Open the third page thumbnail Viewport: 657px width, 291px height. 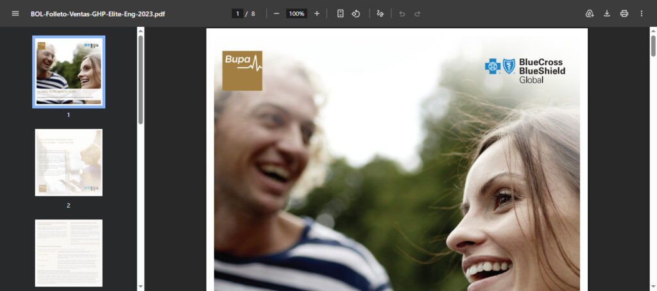[x=69, y=253]
